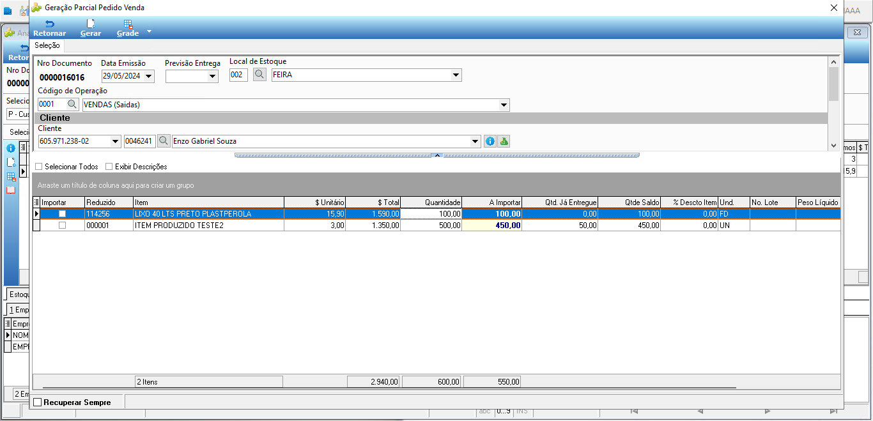
Task: Enable the Selecionar Todos checkbox
Action: click(39, 167)
